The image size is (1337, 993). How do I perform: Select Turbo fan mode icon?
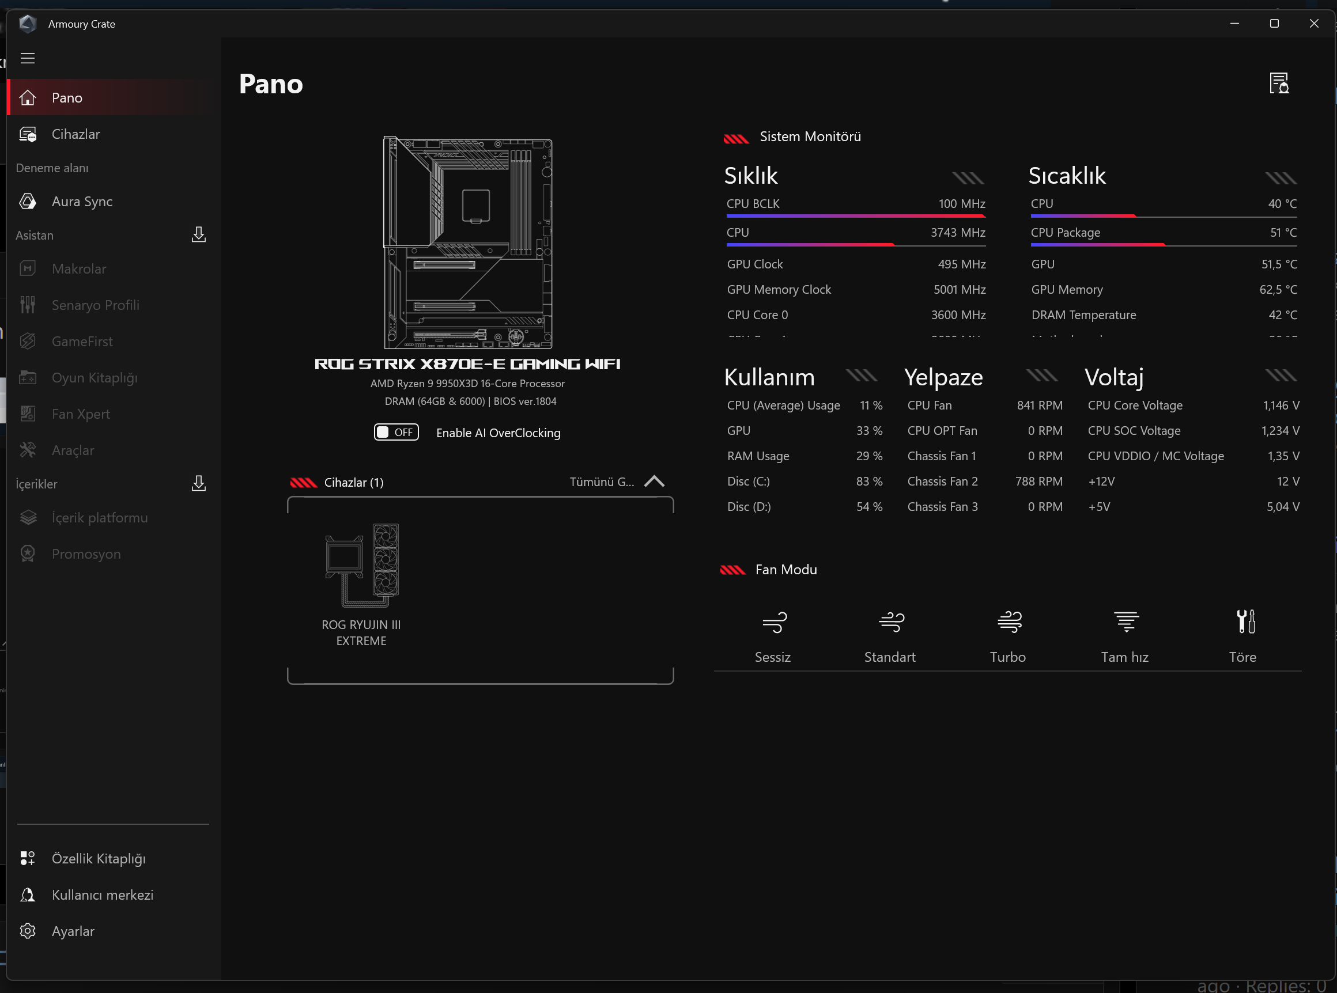click(x=1009, y=622)
